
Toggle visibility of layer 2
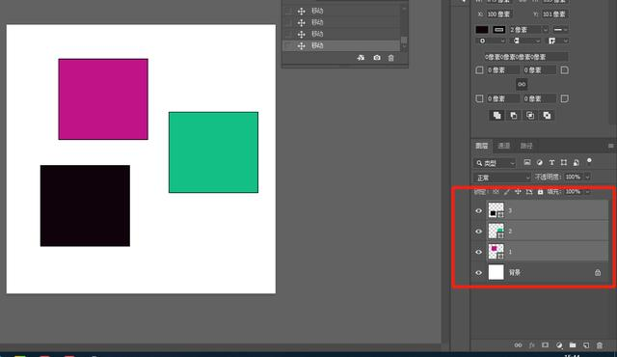pos(478,231)
